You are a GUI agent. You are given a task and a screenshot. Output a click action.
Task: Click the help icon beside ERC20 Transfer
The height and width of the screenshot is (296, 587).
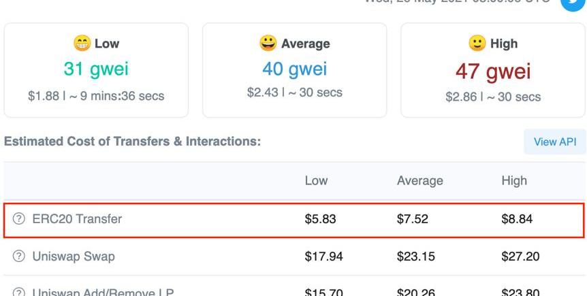point(18,218)
